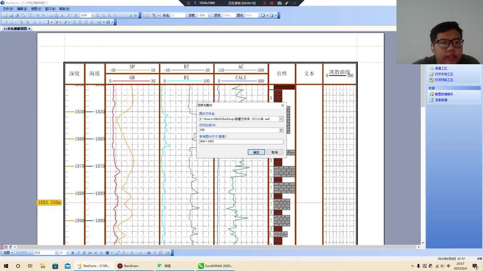Open the zoom percentage 100% dropdown
Viewport: 483px width, 271px height.
pos(92,15)
